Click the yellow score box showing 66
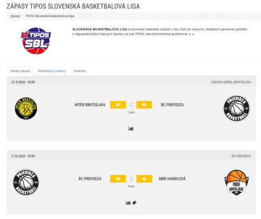261x219 pixels. [144, 179]
